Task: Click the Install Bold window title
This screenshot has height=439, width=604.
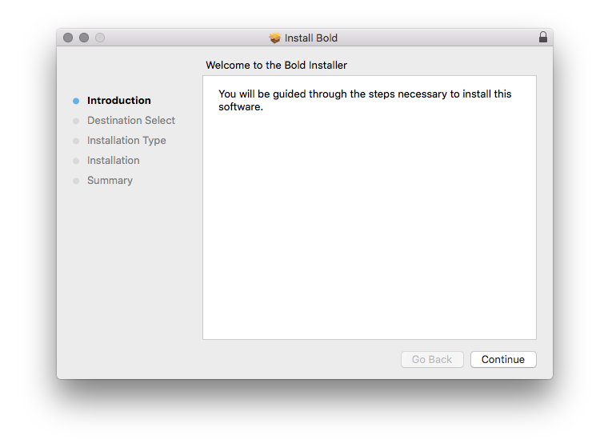Action: coord(311,38)
